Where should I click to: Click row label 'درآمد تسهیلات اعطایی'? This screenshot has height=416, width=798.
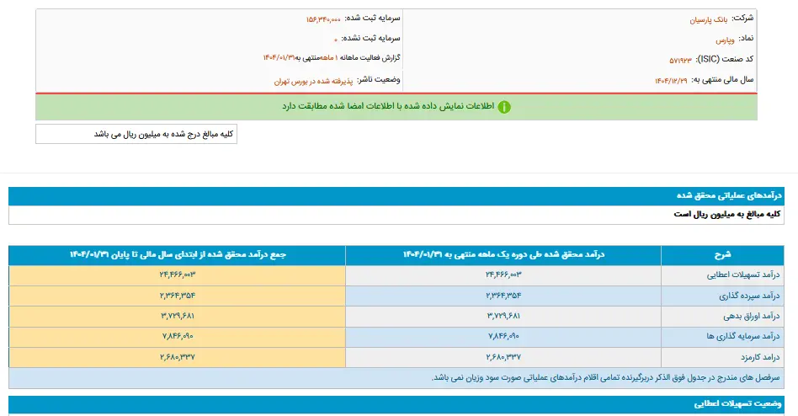743,275
